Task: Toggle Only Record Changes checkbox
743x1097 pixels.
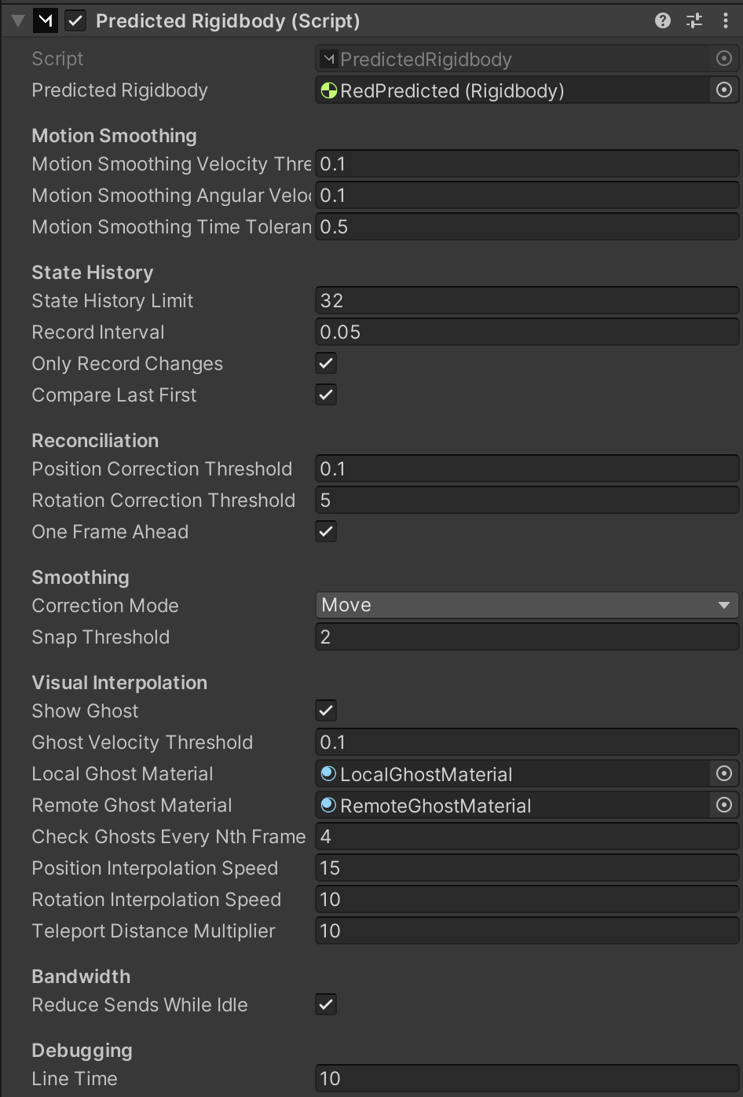Action: point(326,364)
